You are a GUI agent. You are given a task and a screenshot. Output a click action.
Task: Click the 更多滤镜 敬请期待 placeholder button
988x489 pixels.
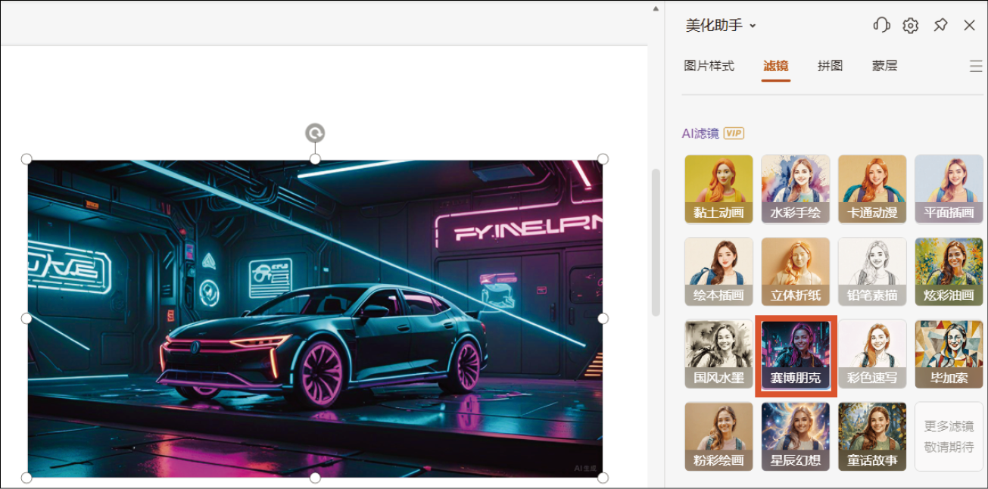(x=948, y=437)
